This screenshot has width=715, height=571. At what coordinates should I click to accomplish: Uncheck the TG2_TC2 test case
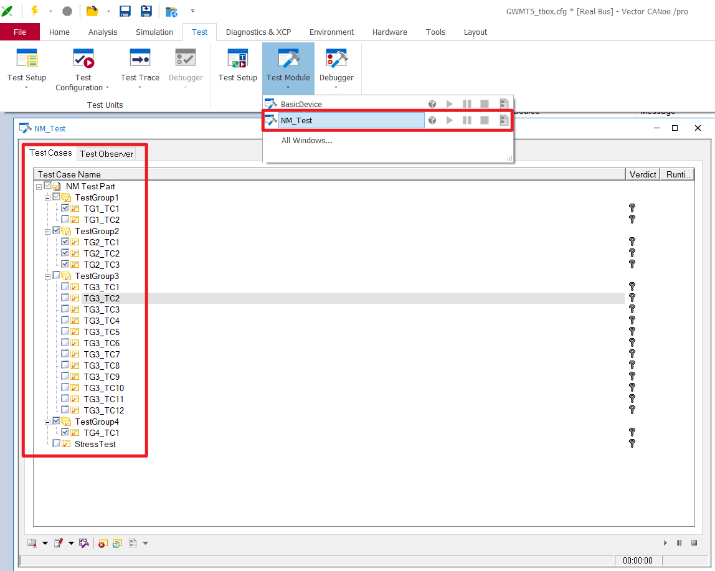point(65,253)
